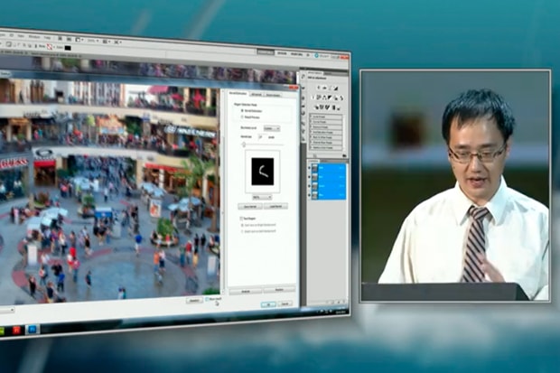Select second radio option under Text Region
The height and width of the screenshot is (373, 560).
pyautogui.click(x=242, y=231)
